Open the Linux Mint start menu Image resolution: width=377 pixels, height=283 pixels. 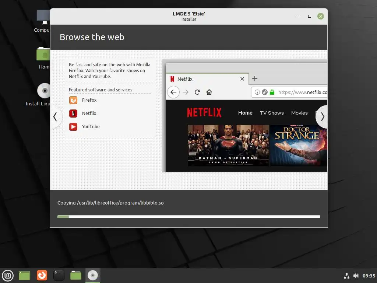pos(8,276)
